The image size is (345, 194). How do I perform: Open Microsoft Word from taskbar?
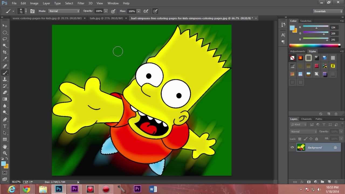(x=153, y=189)
